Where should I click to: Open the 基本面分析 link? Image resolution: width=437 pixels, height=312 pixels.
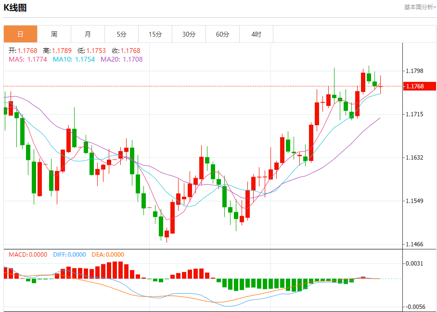click(x=420, y=7)
